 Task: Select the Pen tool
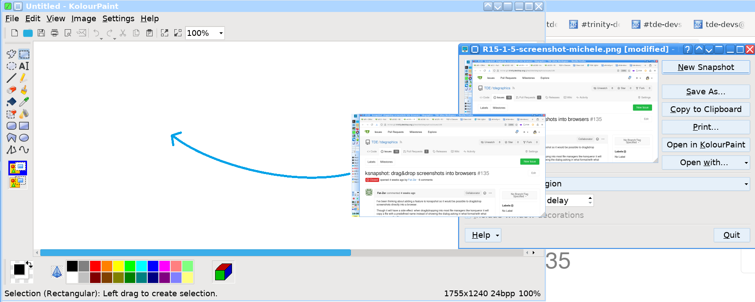24,78
